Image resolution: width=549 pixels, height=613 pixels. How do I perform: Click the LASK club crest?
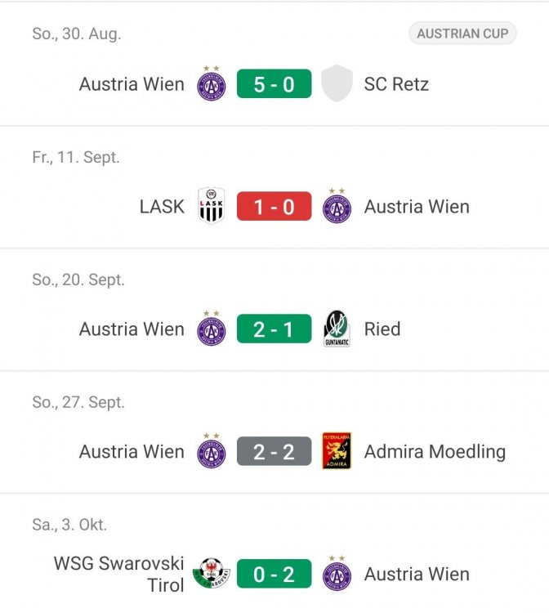(x=212, y=206)
